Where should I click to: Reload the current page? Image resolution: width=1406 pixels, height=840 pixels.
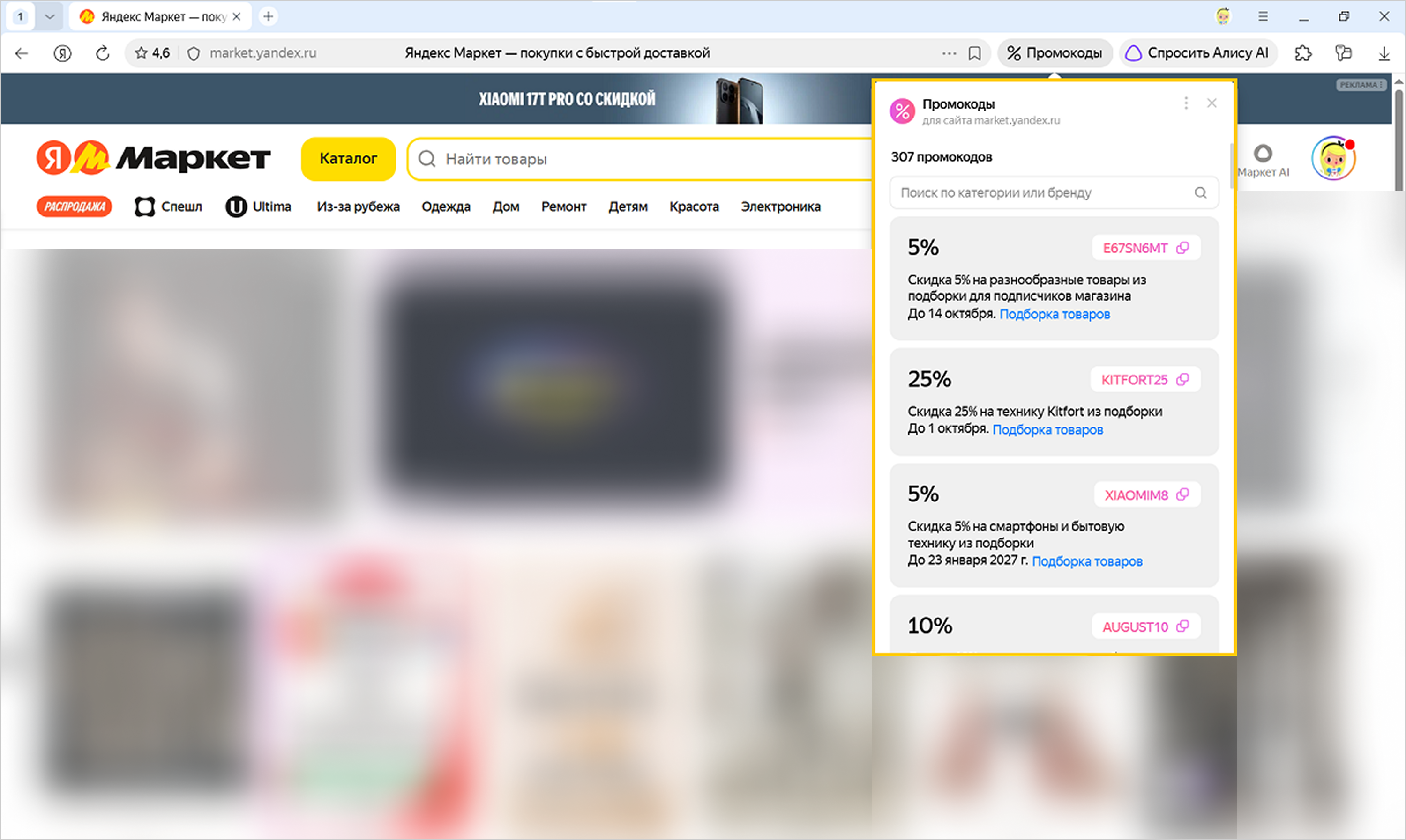pos(103,53)
